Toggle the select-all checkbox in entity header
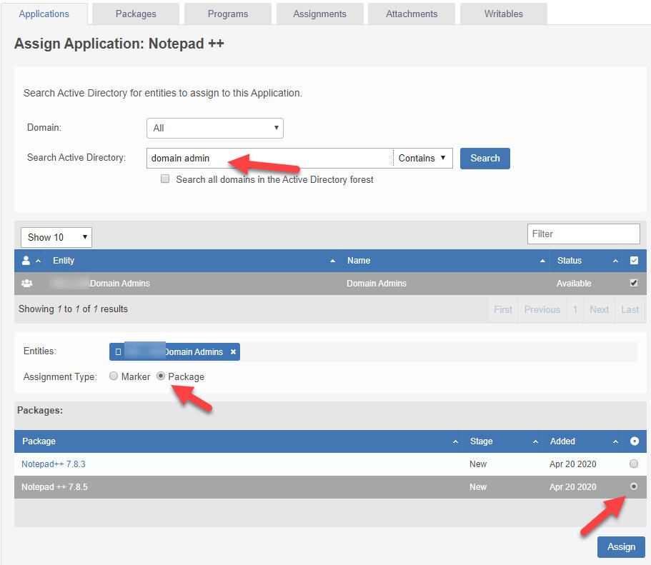The height and width of the screenshot is (565, 651). (x=634, y=260)
